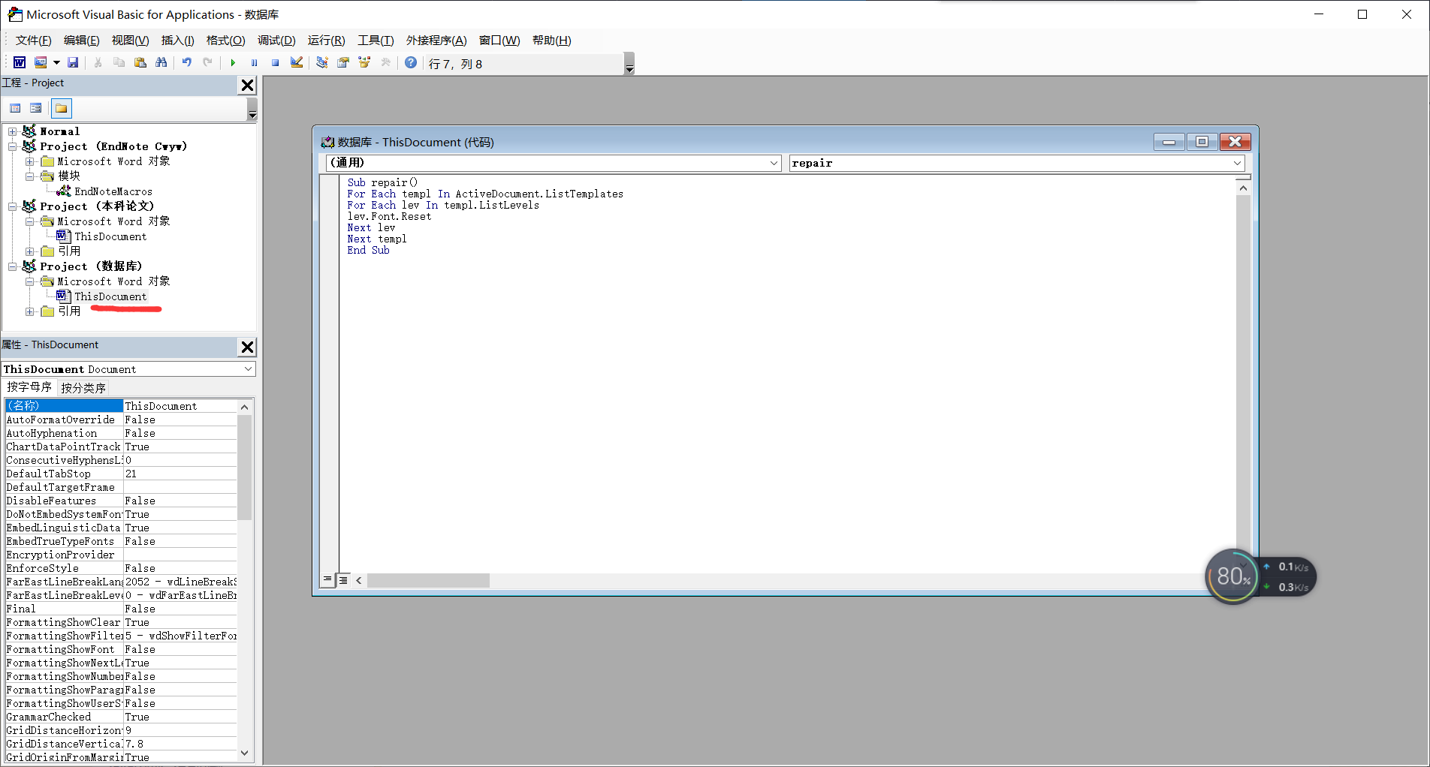The width and height of the screenshot is (1430, 767).
Task: Toggle Folders view in Project panel
Action: 61,108
